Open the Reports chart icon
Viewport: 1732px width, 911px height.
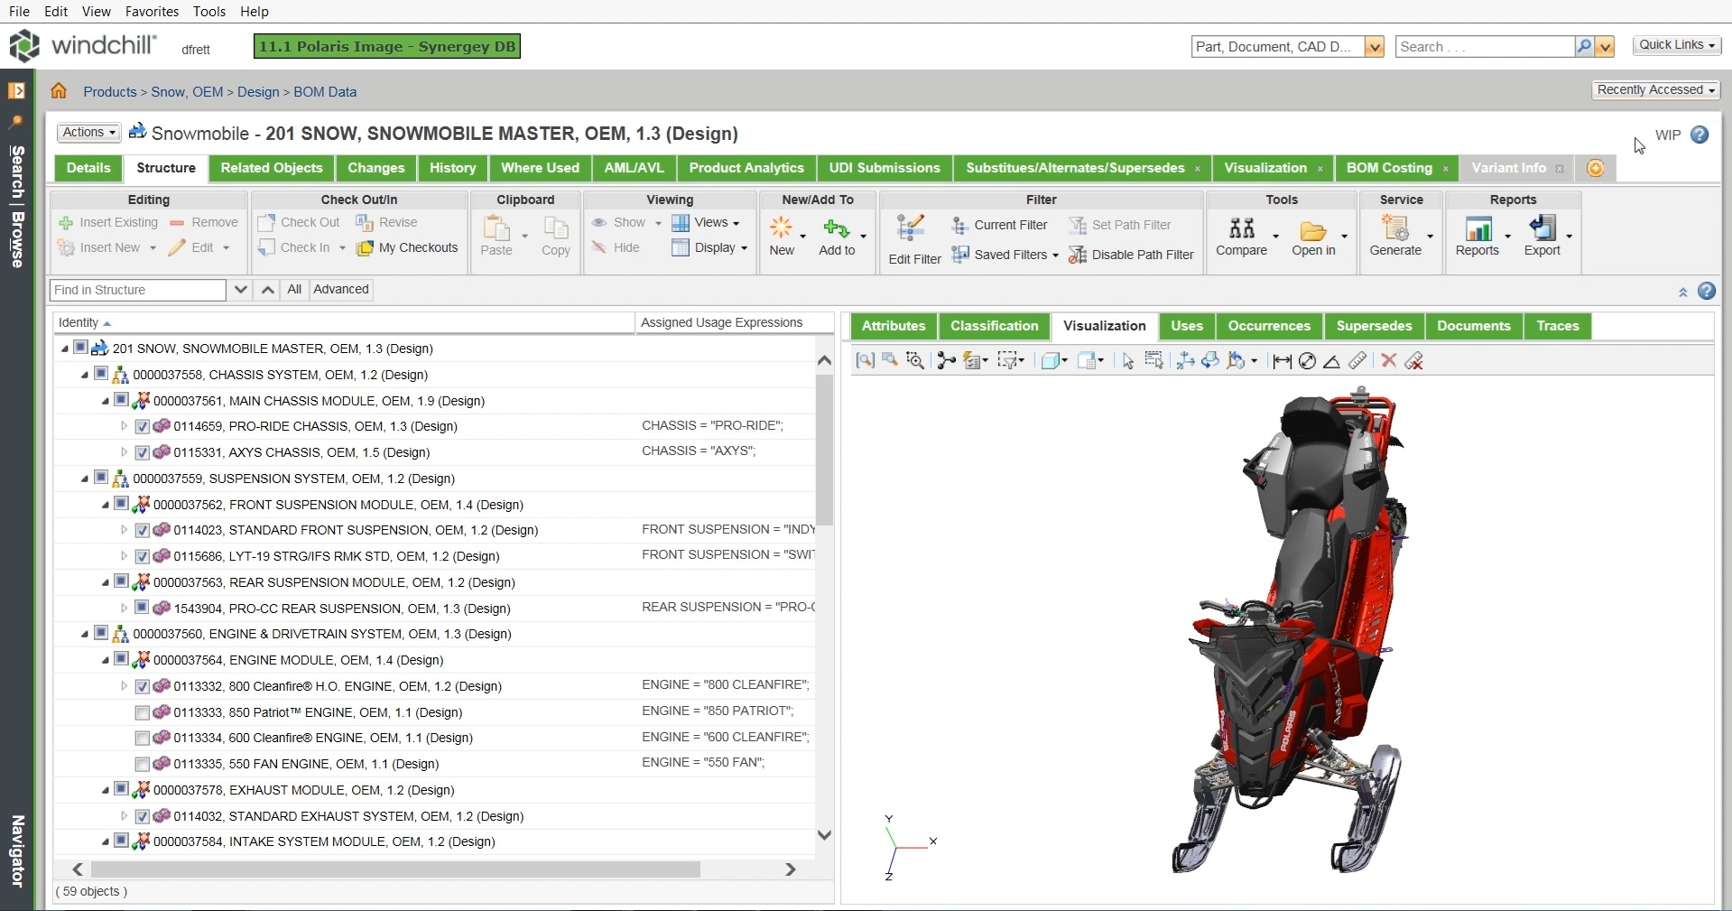[x=1477, y=228]
